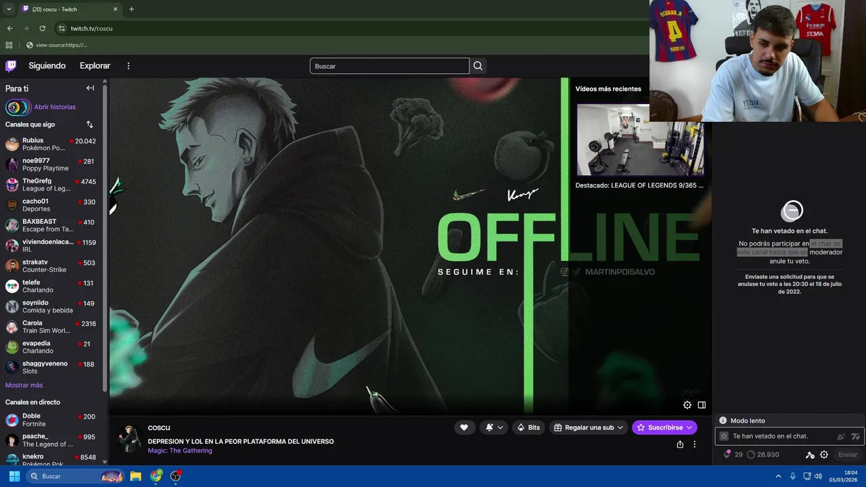Open telefe channel in sidebar

51,286
